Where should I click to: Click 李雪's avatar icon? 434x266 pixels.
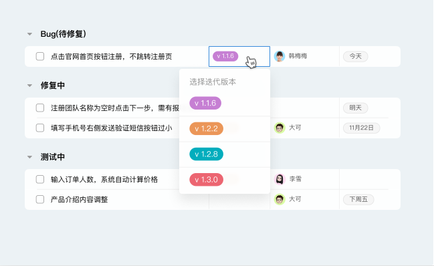[x=280, y=179]
